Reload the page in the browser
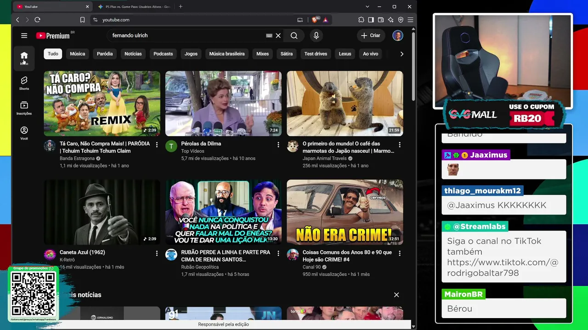 37,20
